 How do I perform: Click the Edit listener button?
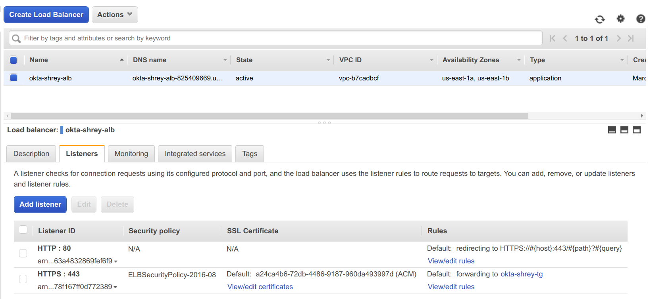tap(84, 204)
